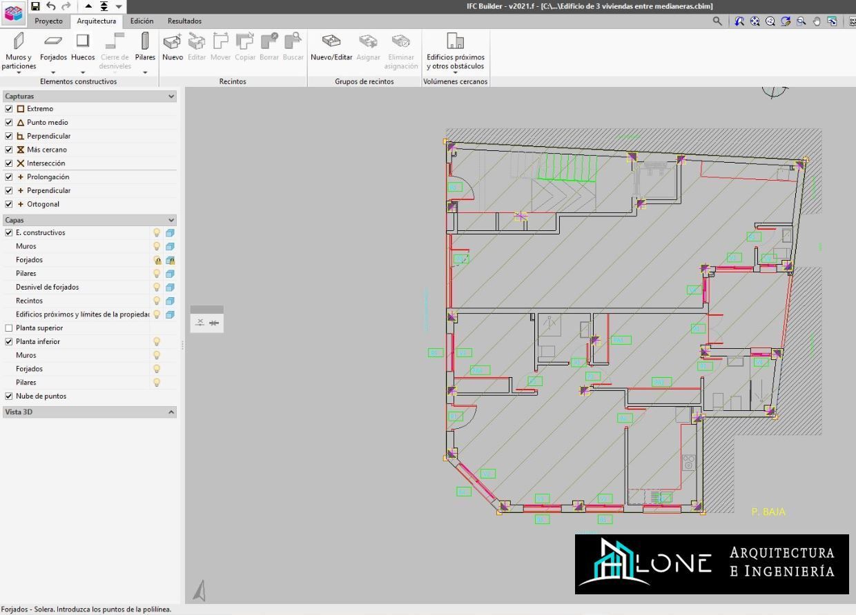Switch to the Edición tab

tap(142, 21)
